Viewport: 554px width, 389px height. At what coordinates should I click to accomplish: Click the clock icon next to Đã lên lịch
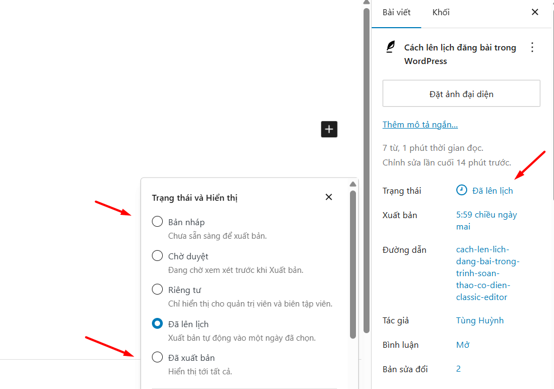pyautogui.click(x=461, y=190)
